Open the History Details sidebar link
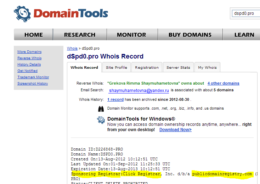Viewport: 260px width, 184px height. [29, 65]
